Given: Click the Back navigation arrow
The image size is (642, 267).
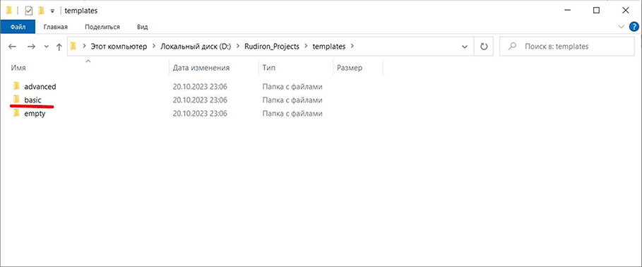Looking at the screenshot, I should (x=12, y=47).
